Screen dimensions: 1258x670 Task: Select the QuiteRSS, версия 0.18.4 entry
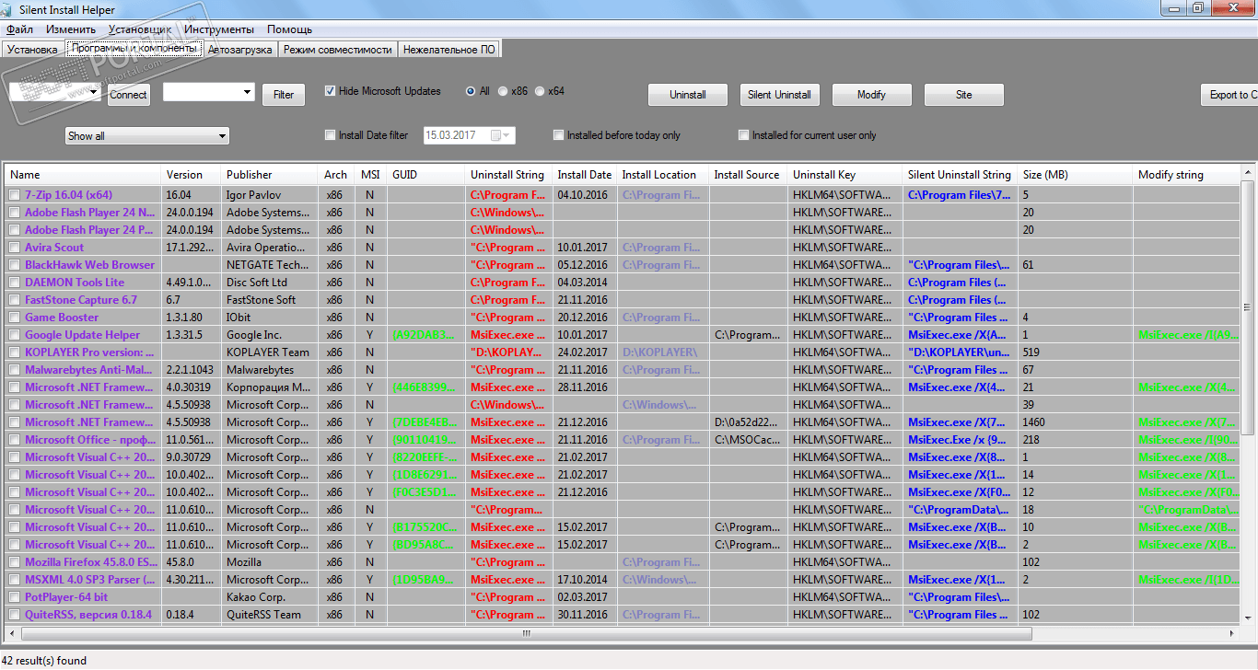pyautogui.click(x=88, y=615)
